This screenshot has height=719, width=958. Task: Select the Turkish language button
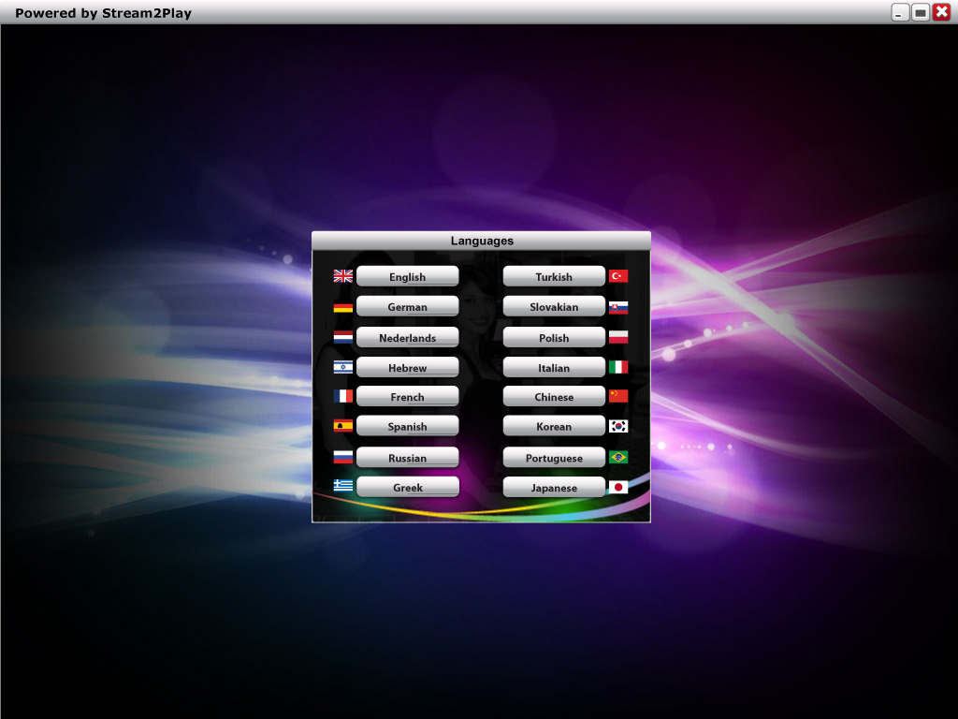[554, 276]
